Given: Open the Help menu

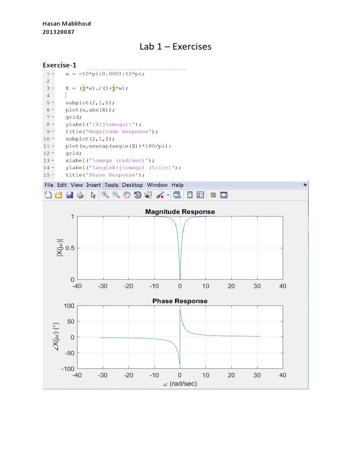Looking at the screenshot, I should tap(177, 185).
